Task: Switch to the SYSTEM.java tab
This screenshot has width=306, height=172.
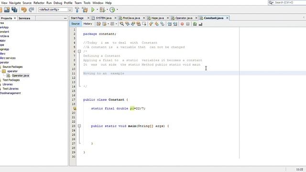Action: (x=104, y=18)
